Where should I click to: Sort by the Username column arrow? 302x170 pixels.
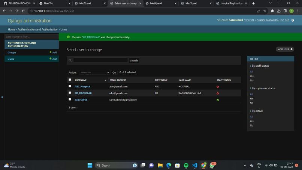click(105, 80)
